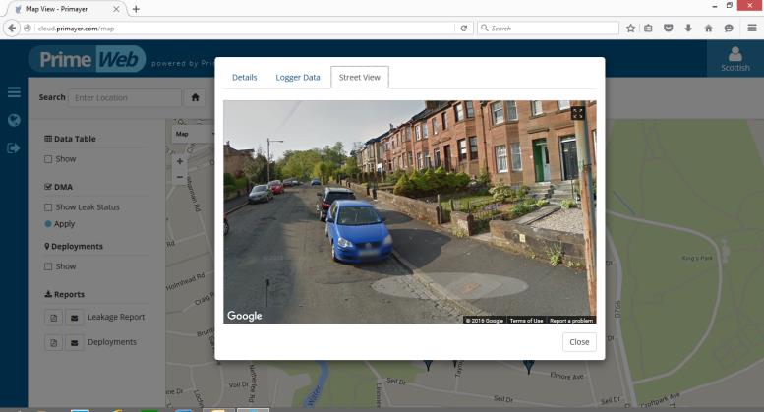Open Deployments report document icon
The height and width of the screenshot is (412, 764).
[x=54, y=343]
